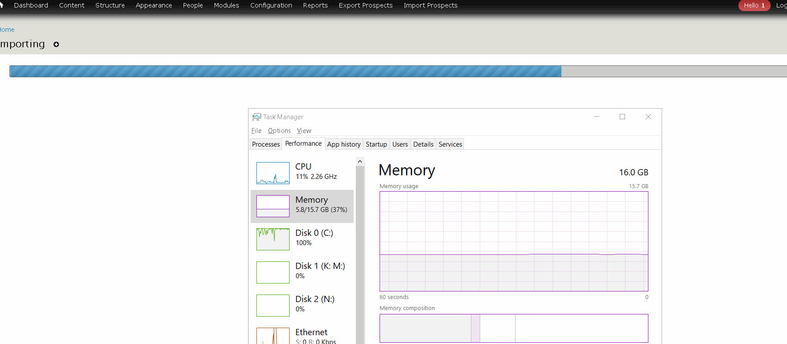787x344 pixels.
Task: Click the Disk 2 (N:) label
Action: (315, 299)
